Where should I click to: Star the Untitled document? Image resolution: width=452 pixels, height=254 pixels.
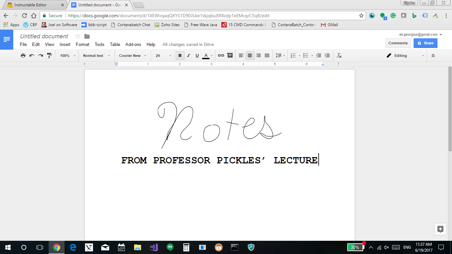tap(78, 36)
